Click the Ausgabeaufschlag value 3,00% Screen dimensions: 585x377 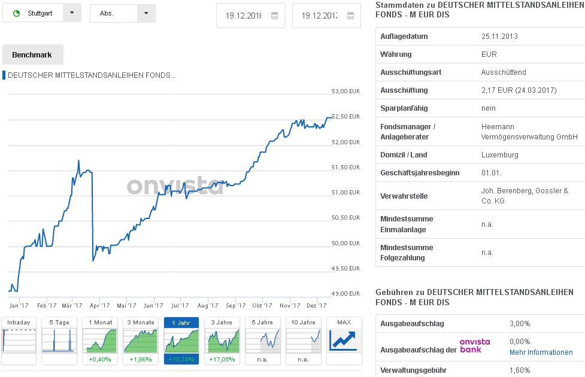(x=520, y=323)
